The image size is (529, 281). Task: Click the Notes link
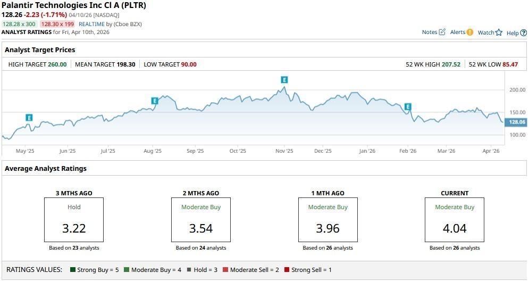[x=430, y=32]
